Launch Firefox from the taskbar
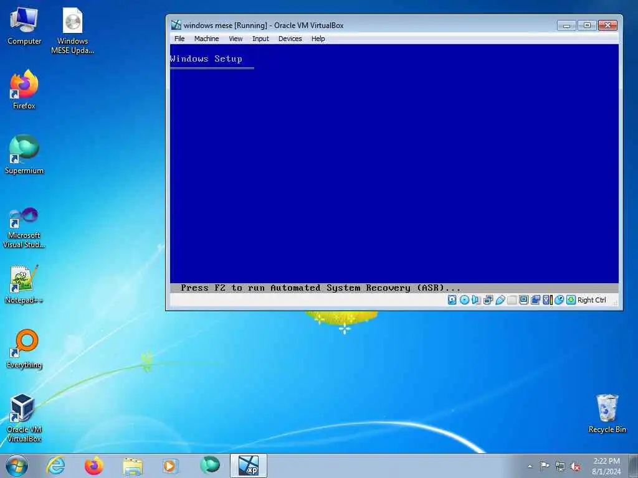 tap(94, 466)
